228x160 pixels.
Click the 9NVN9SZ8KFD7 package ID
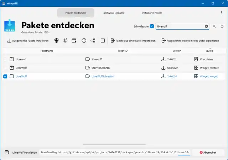(x=101, y=68)
